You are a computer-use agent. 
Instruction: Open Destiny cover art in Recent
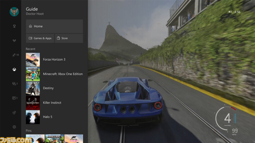coord(33,88)
